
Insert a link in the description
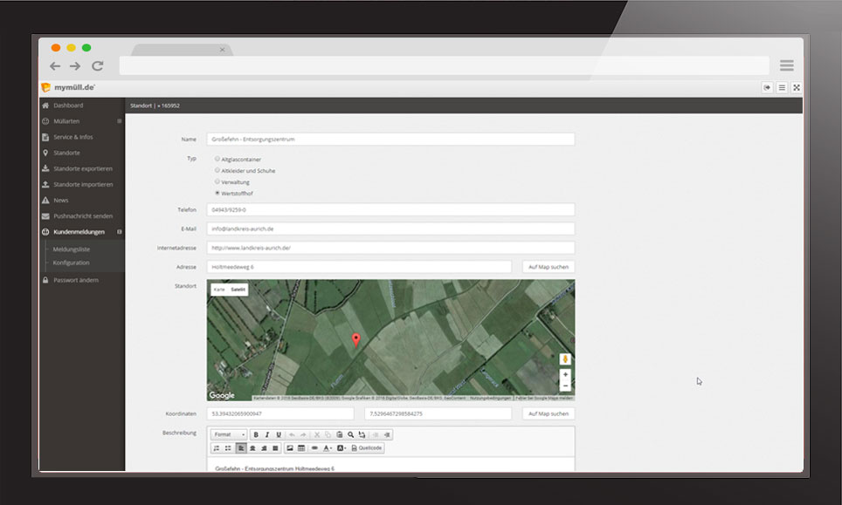tap(314, 448)
